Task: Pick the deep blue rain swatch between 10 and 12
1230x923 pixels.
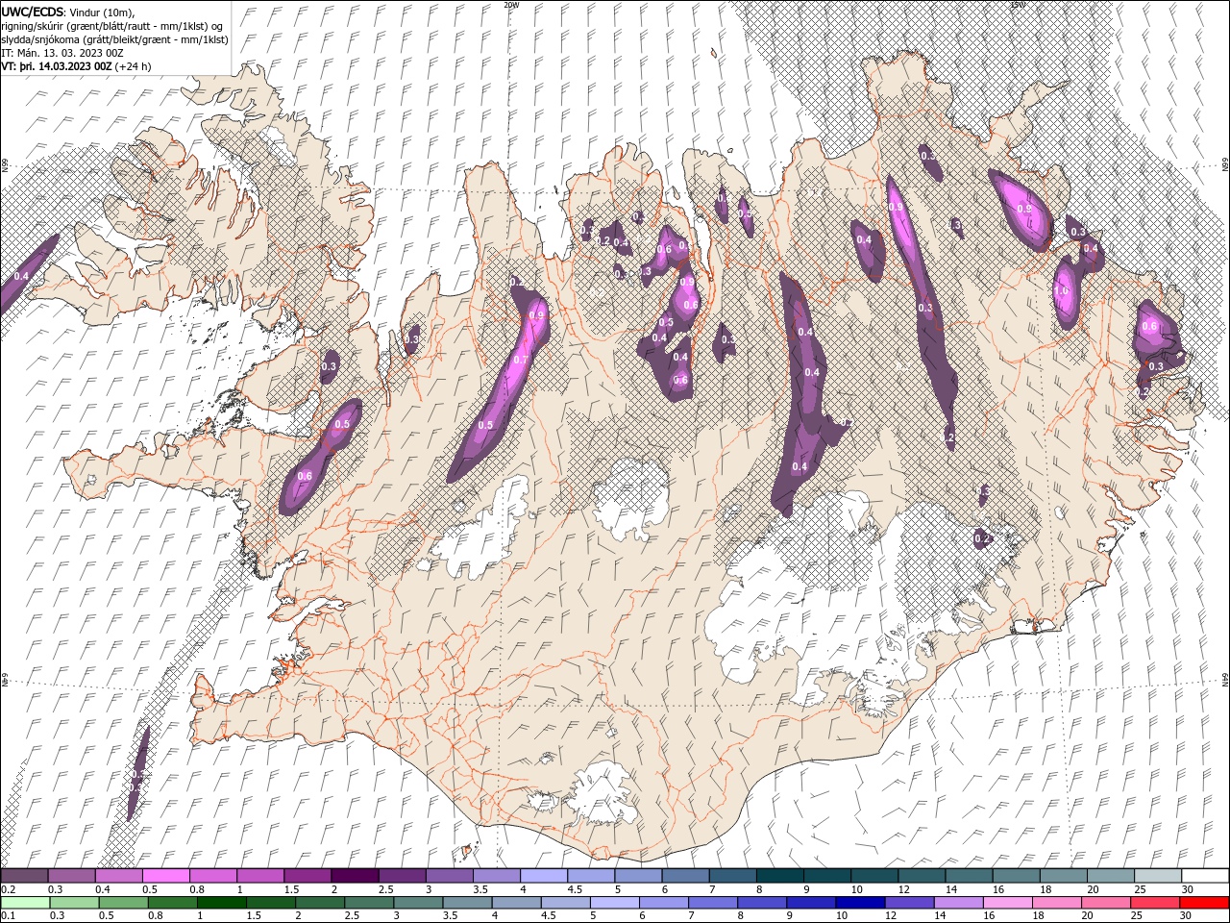Action: [859, 902]
